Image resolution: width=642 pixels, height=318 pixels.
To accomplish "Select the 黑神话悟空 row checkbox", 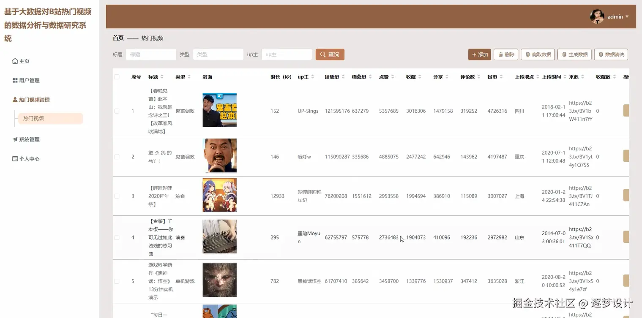I will (x=117, y=281).
